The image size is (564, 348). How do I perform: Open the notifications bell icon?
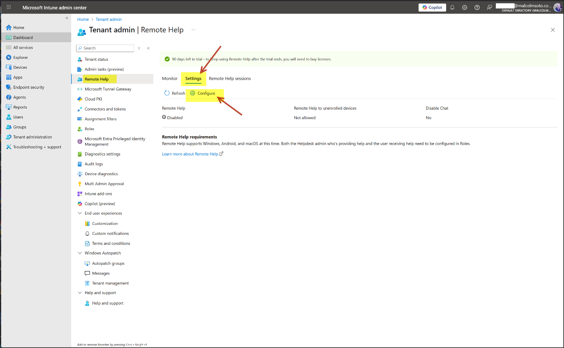(452, 7)
